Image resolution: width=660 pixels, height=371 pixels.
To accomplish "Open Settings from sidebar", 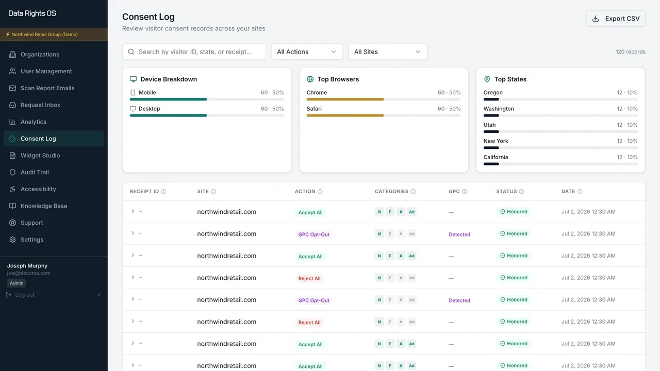I will tap(54, 240).
